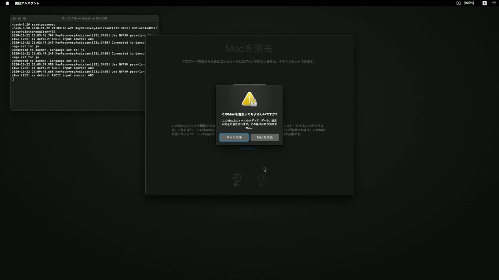Click the battery charging status icon
This screenshot has height=280, width=499.
[459, 3]
